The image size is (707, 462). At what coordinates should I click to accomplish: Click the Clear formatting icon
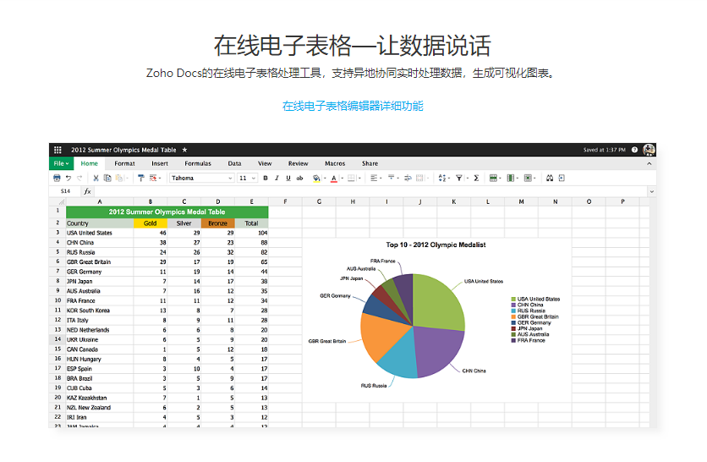coord(153,179)
